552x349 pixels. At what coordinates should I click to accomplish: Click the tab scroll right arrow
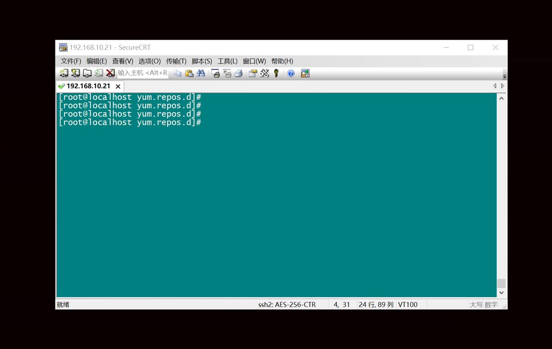[502, 86]
